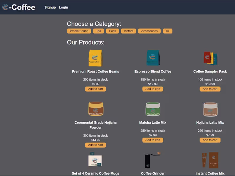Viewport: 235px width, 176px height.
Task: Click the -Coffee site title text
Action: tap(22, 7)
